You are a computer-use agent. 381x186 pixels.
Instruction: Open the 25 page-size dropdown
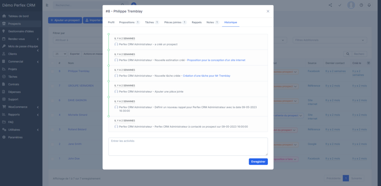coord(60,54)
